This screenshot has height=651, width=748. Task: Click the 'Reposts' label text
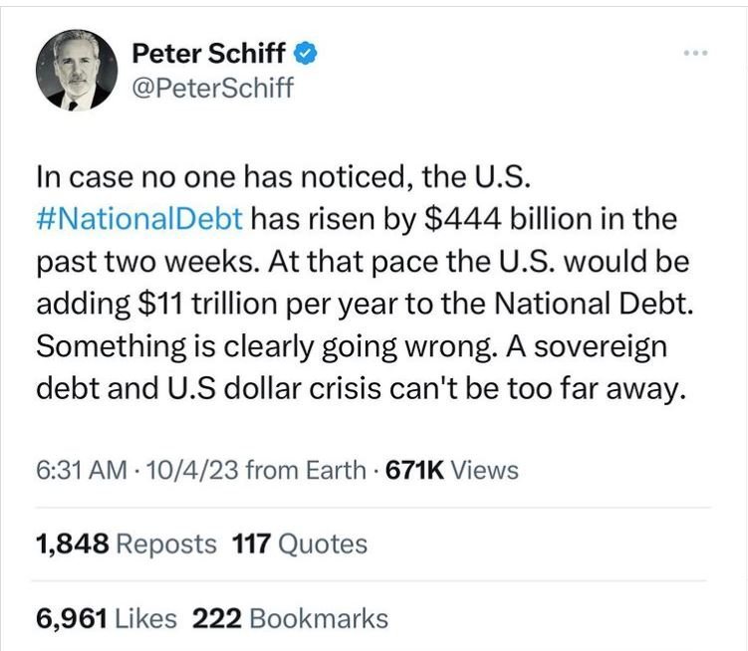(x=166, y=544)
